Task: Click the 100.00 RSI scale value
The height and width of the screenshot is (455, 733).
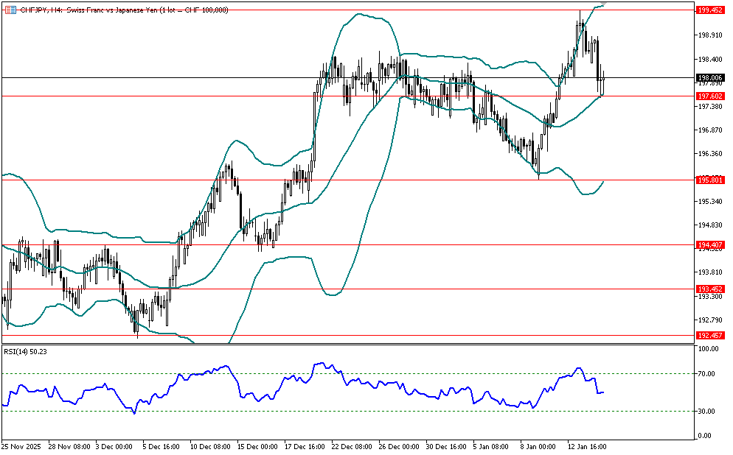Action: [708, 349]
